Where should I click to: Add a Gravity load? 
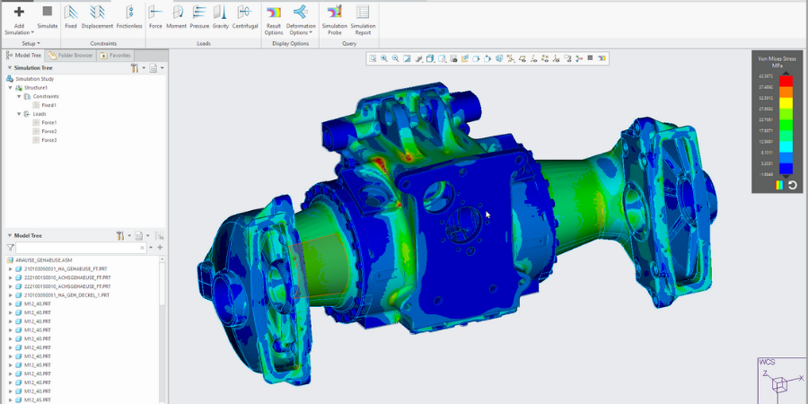tap(221, 16)
